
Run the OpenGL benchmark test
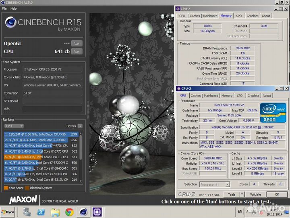tap(76, 43)
